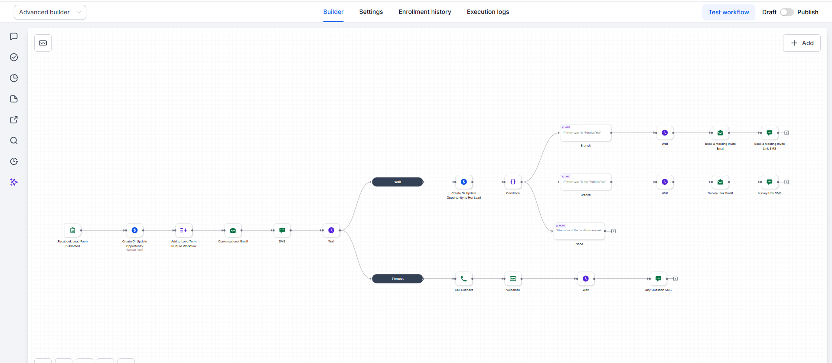Open the Positive/Yes intent Branch card
The height and width of the screenshot is (363, 832).
pos(586,133)
